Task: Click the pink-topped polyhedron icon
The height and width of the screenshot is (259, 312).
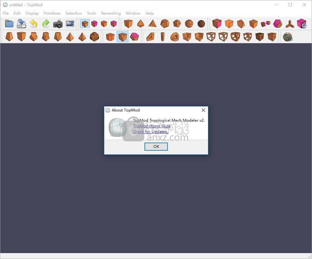Action: 135,37
